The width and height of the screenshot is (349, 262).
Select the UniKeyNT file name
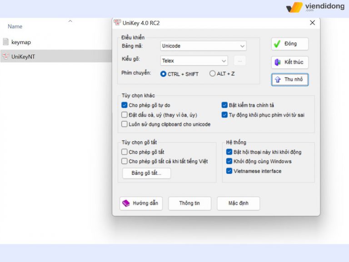tap(23, 56)
